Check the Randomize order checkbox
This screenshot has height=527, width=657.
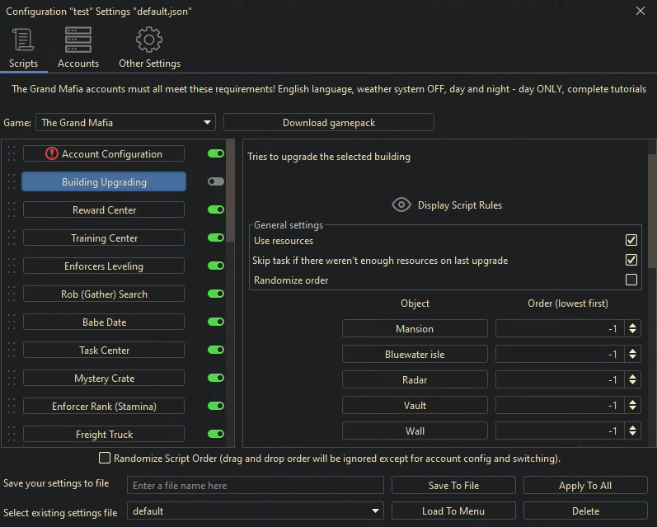(631, 280)
